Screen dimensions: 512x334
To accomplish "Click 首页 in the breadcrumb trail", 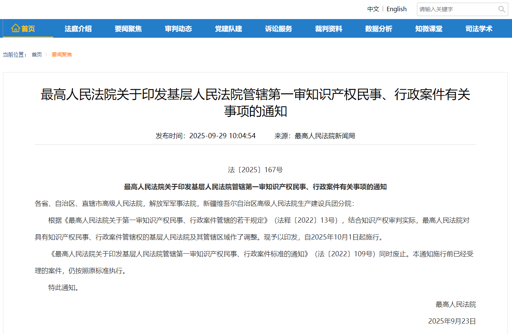I will (x=37, y=55).
